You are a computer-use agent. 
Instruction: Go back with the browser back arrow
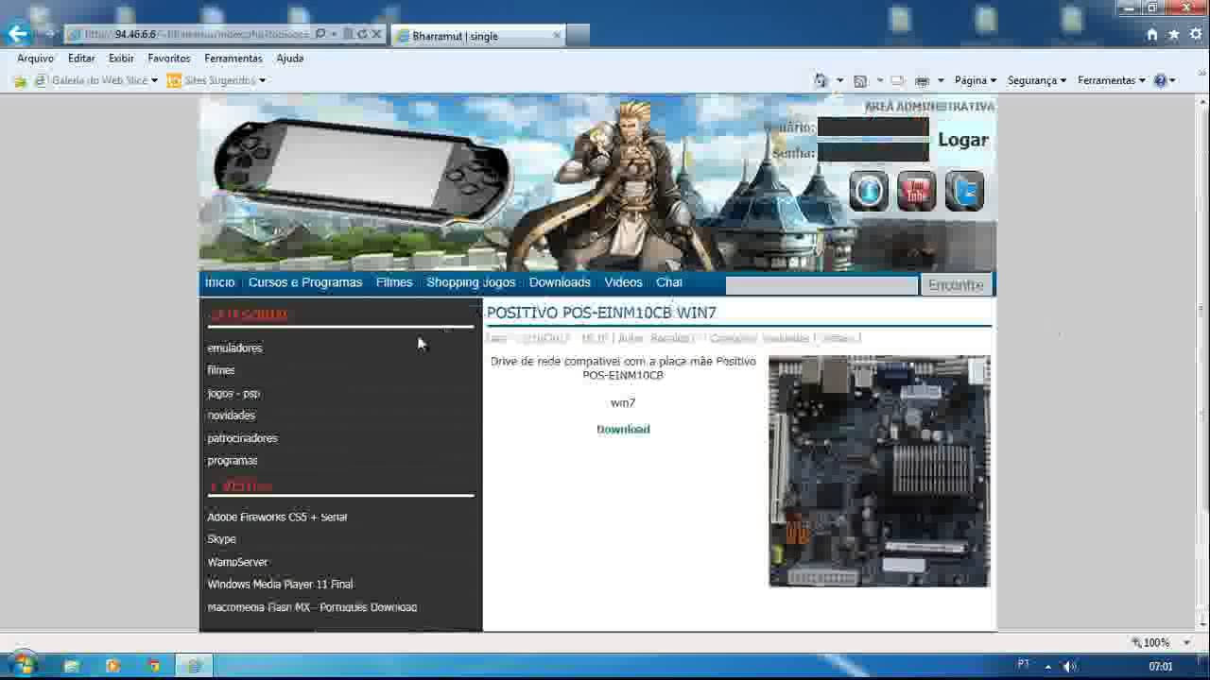pyautogui.click(x=17, y=34)
